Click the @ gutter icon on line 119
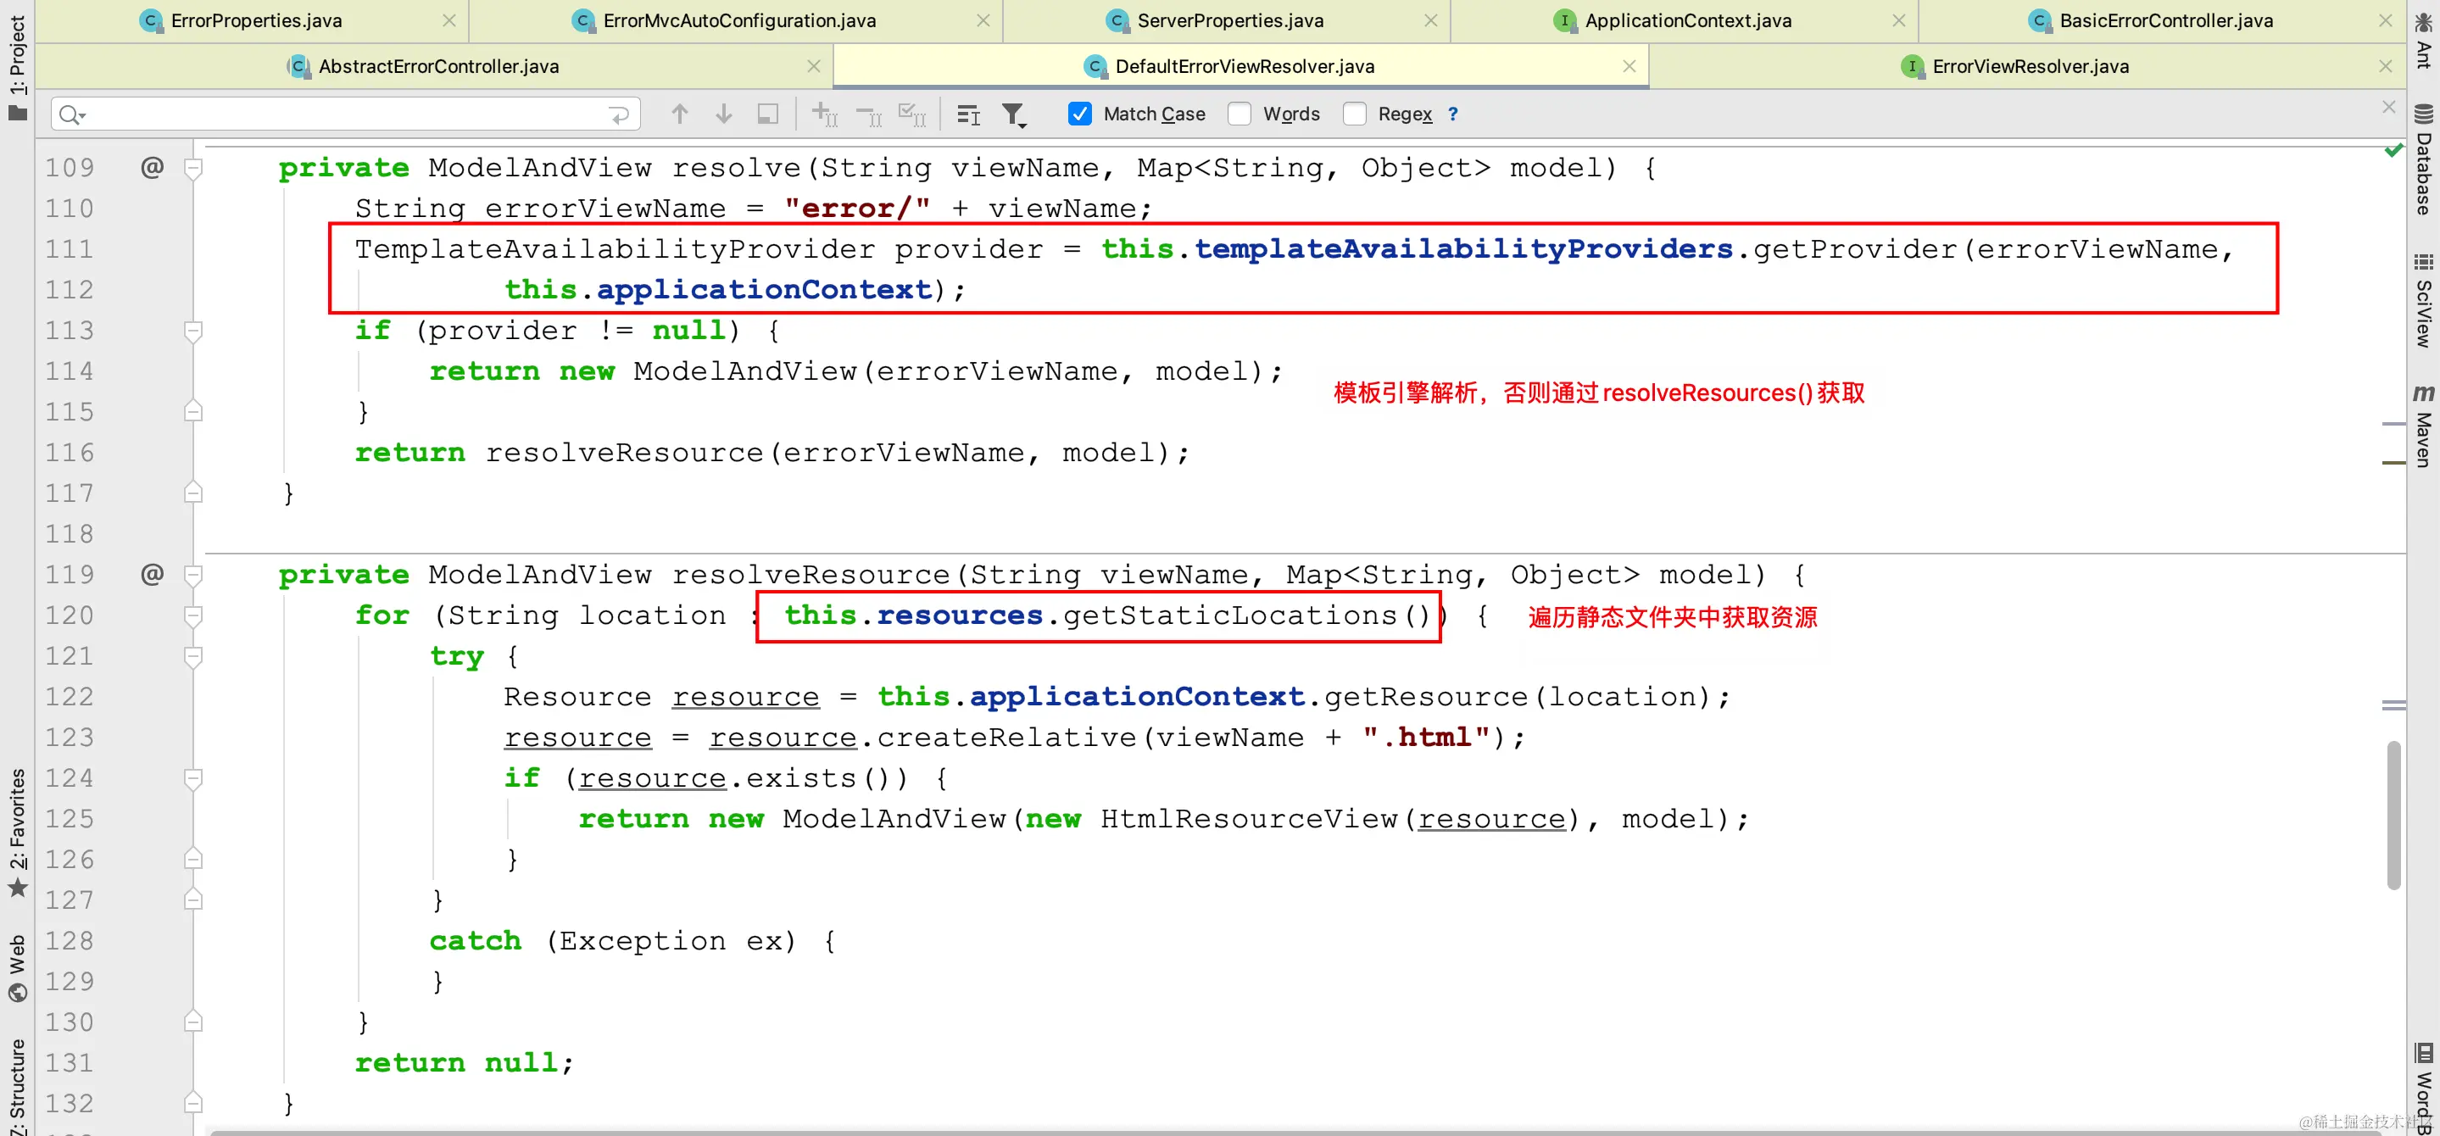2440x1136 pixels. pos(152,574)
